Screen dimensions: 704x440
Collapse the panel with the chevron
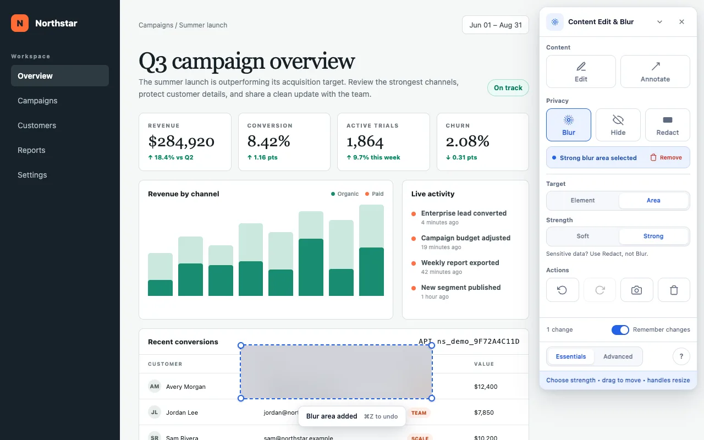pyautogui.click(x=660, y=22)
